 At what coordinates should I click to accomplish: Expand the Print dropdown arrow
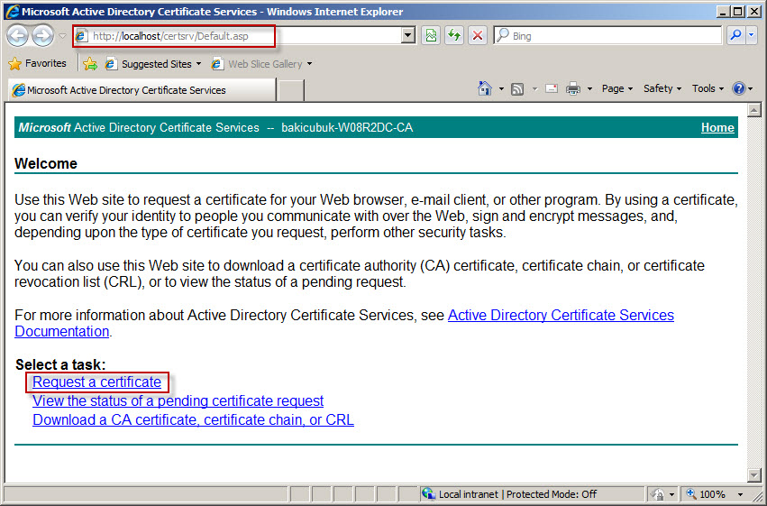(x=589, y=89)
